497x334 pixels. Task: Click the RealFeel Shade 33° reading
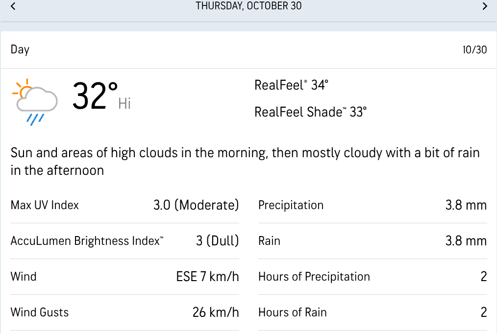click(x=310, y=112)
